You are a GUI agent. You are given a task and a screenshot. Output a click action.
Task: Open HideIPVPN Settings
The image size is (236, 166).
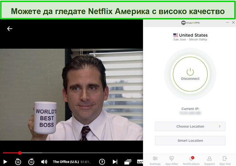point(155,161)
